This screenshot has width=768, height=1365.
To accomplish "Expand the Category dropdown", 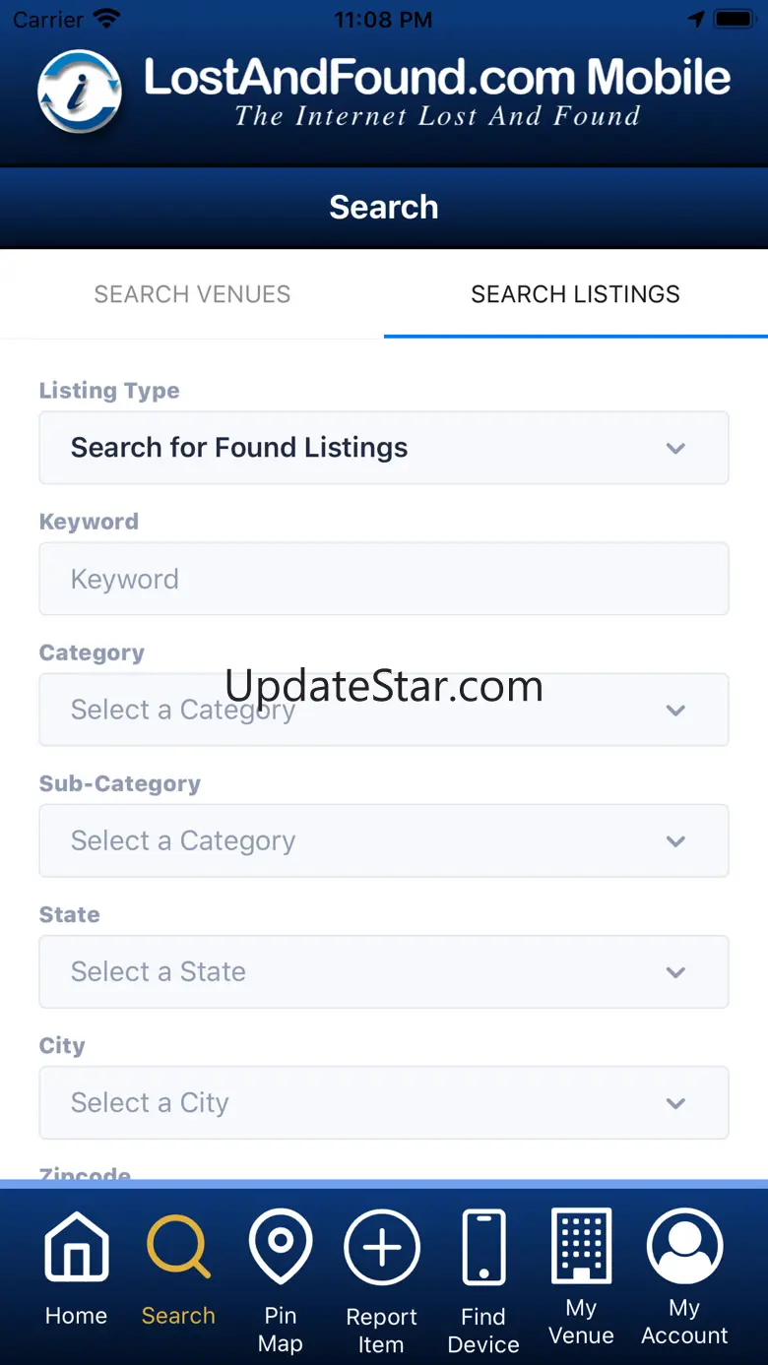I will [384, 710].
